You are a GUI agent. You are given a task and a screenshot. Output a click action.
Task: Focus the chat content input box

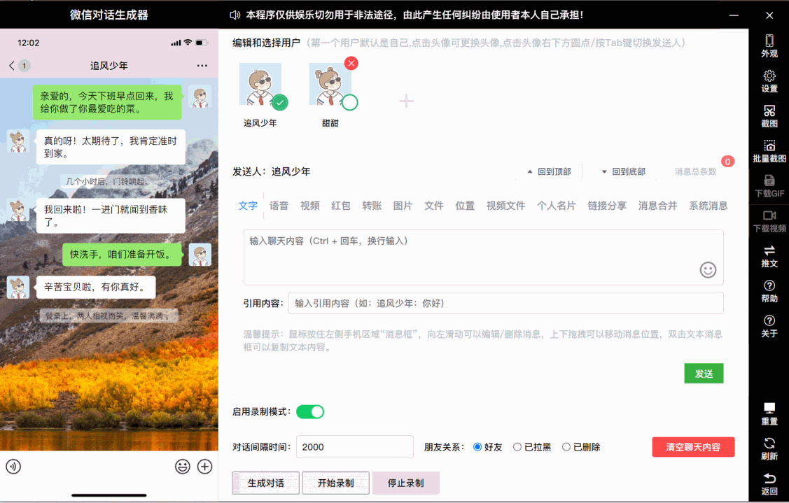(484, 257)
